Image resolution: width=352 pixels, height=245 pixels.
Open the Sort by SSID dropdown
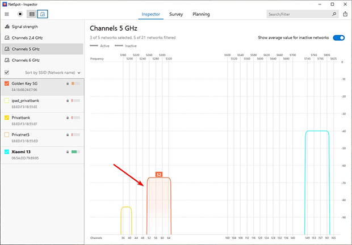pos(53,73)
